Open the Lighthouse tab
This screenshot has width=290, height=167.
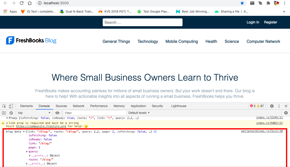click(x=179, y=106)
